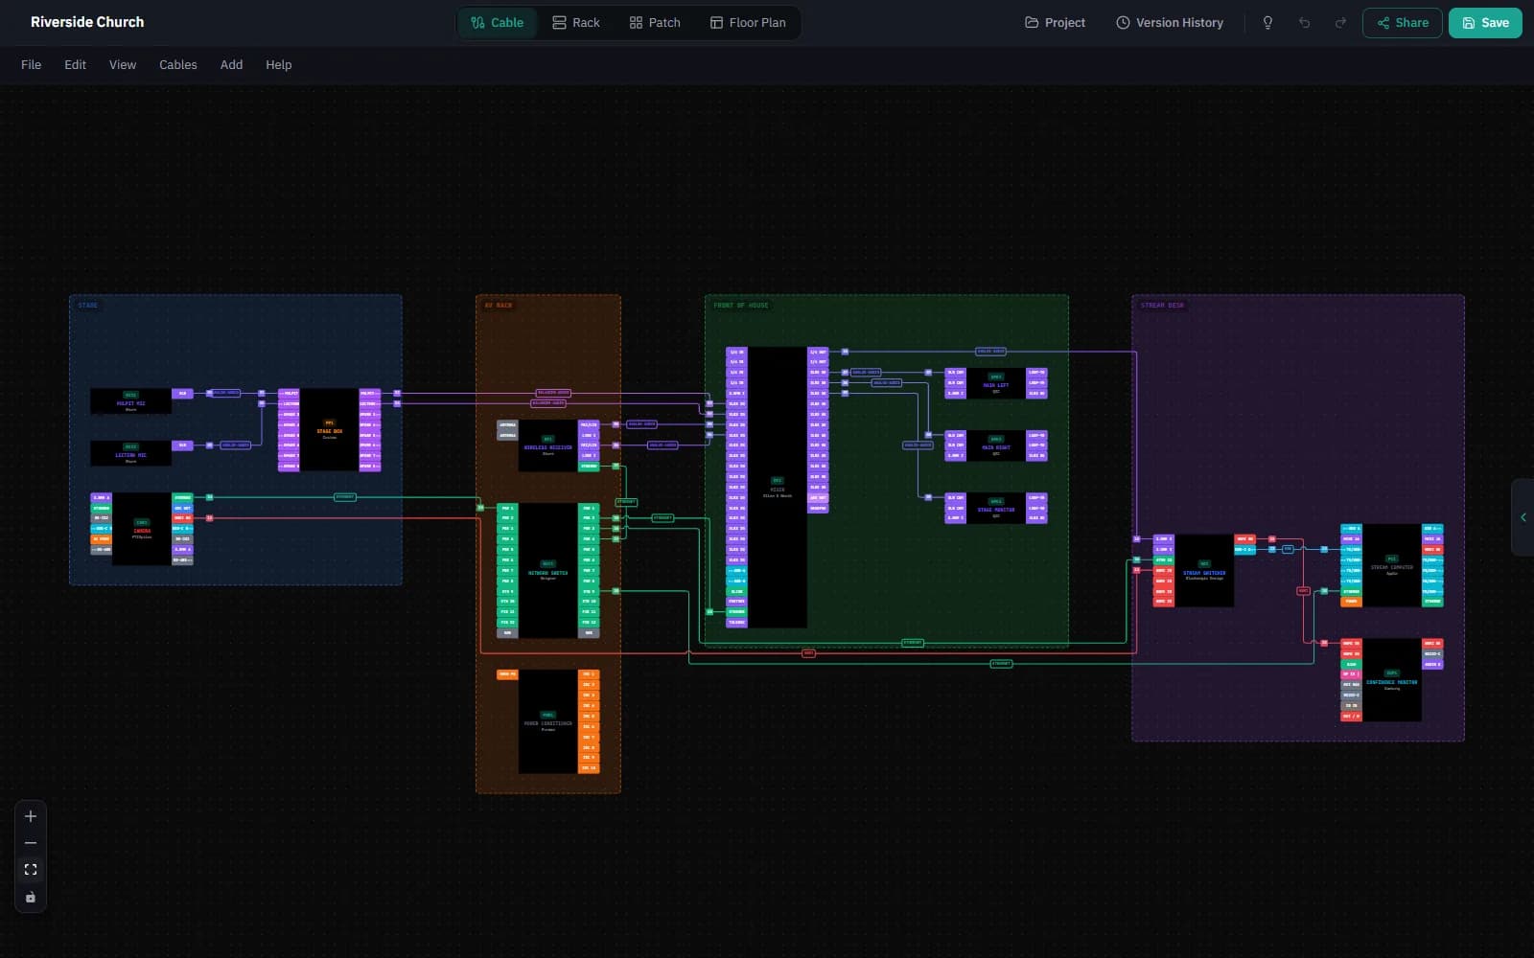This screenshot has height=958, width=1534.
Task: Select the Confidence Monitor device node
Action: (1392, 679)
